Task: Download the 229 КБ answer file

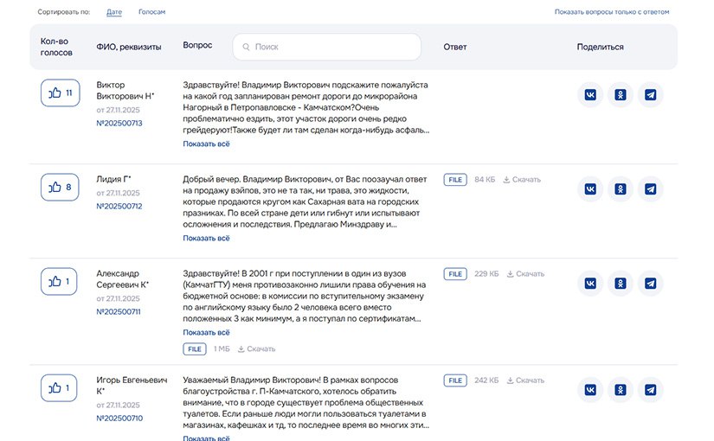Action: [525, 274]
